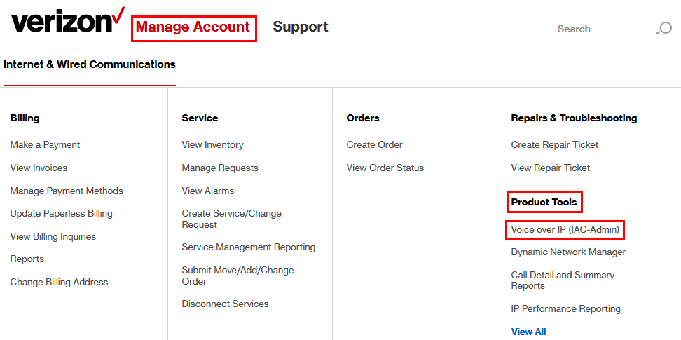Open Make a Payment
Image resolution: width=681 pixels, height=340 pixels.
point(45,145)
